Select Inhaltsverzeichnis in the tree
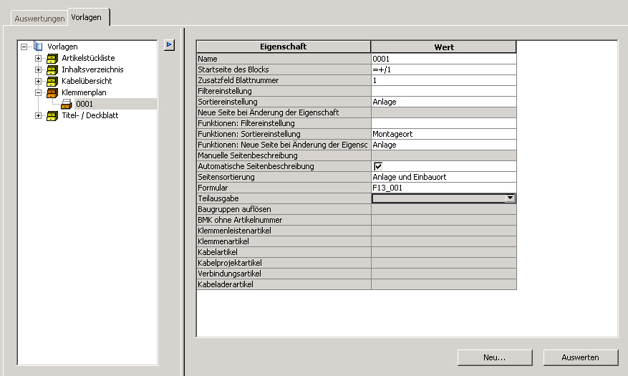The width and height of the screenshot is (628, 376). 92,69
